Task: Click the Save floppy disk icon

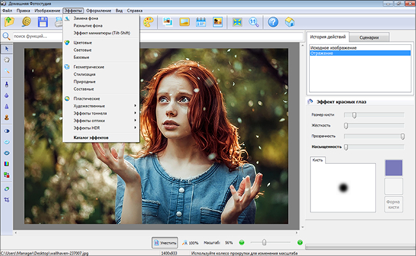Action: pyautogui.click(x=44, y=22)
